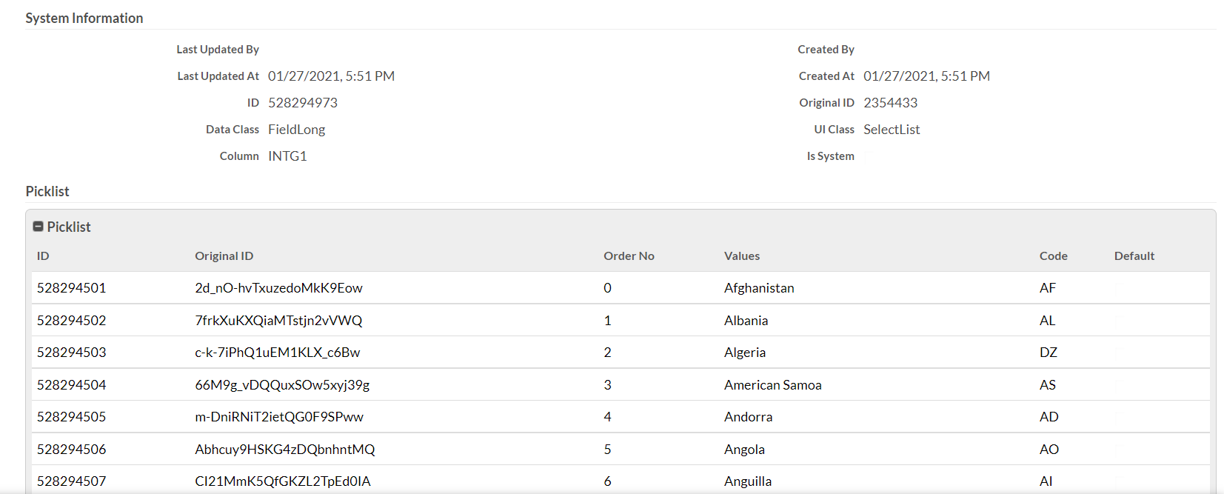Screen dimensions: 1224x494
Task: Click original ID 7frkXuKXQiaMTstjn2vVWQ
Action: (278, 321)
